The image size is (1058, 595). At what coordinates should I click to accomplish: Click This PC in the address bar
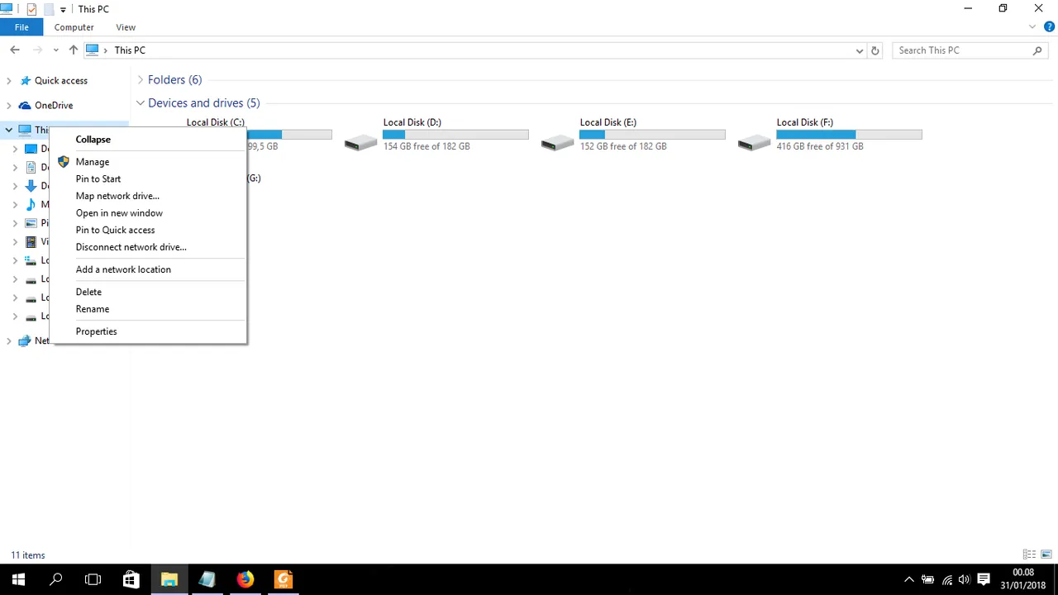point(130,50)
